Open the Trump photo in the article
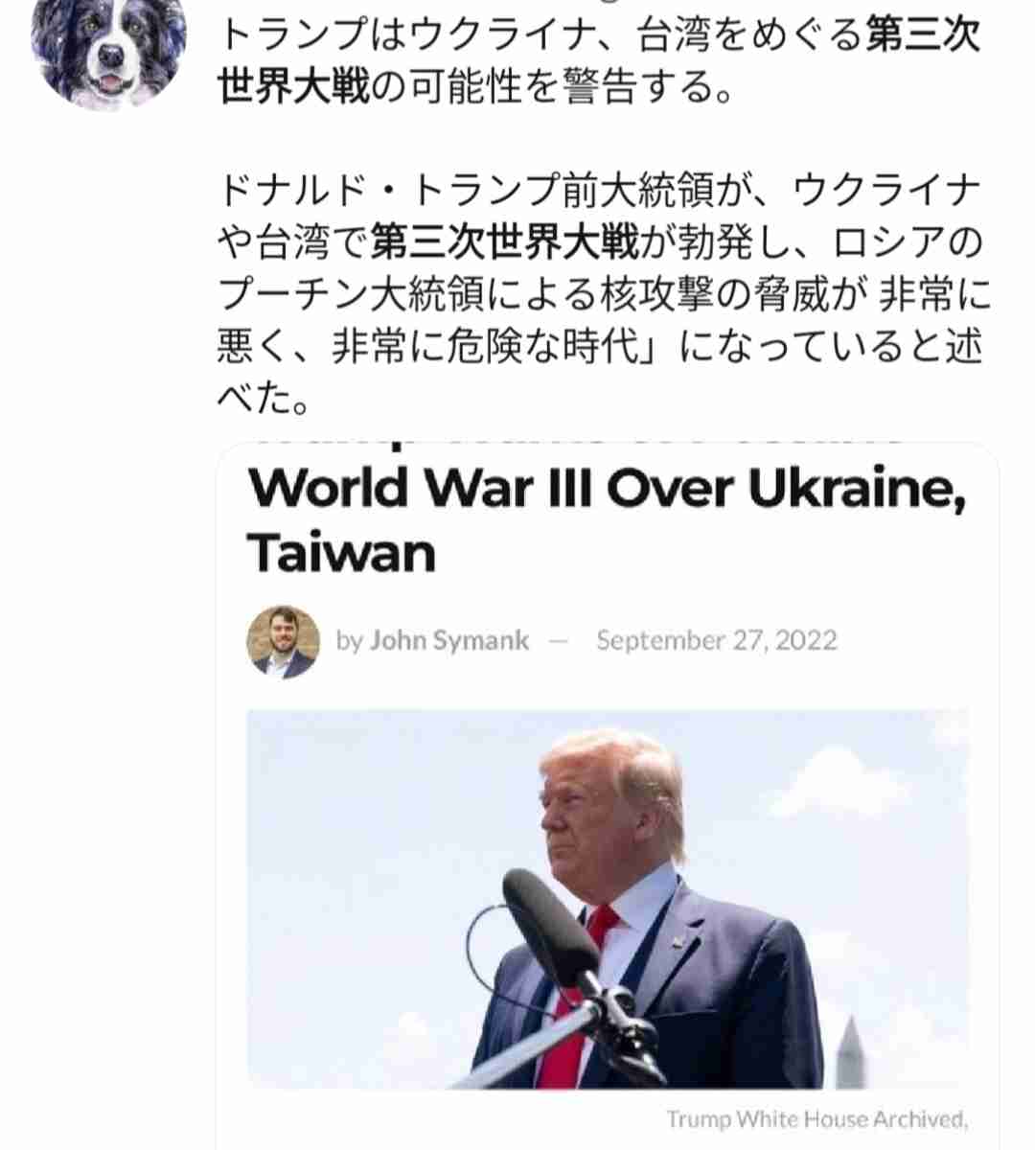 point(607,899)
